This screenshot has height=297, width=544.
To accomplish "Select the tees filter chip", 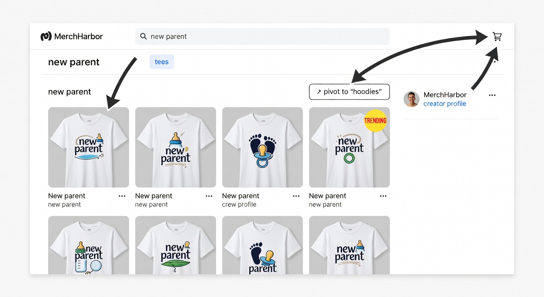I will click(161, 62).
